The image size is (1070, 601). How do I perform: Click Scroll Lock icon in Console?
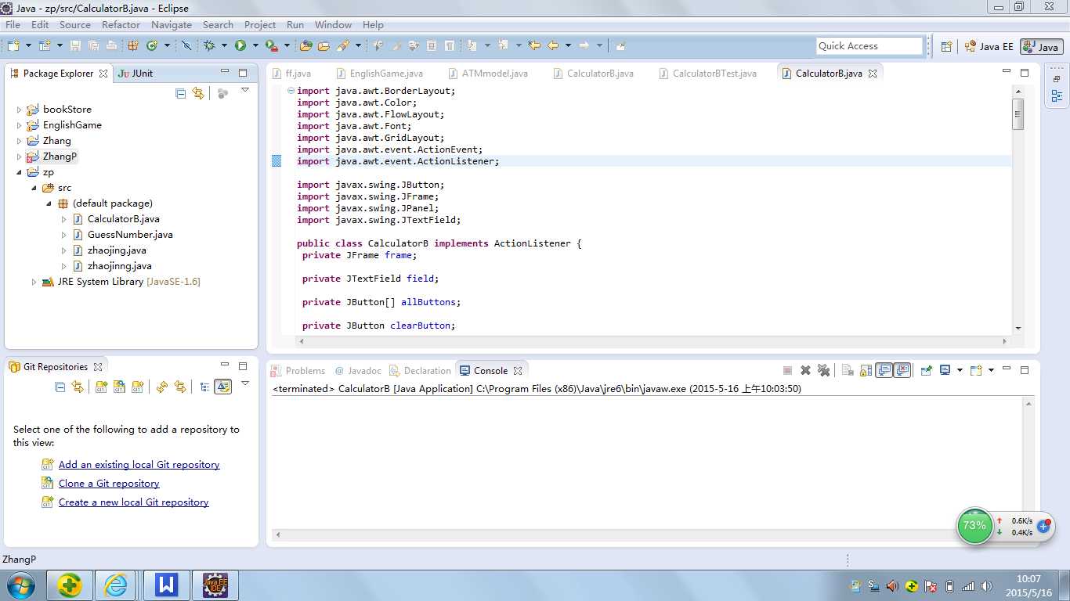tap(866, 371)
